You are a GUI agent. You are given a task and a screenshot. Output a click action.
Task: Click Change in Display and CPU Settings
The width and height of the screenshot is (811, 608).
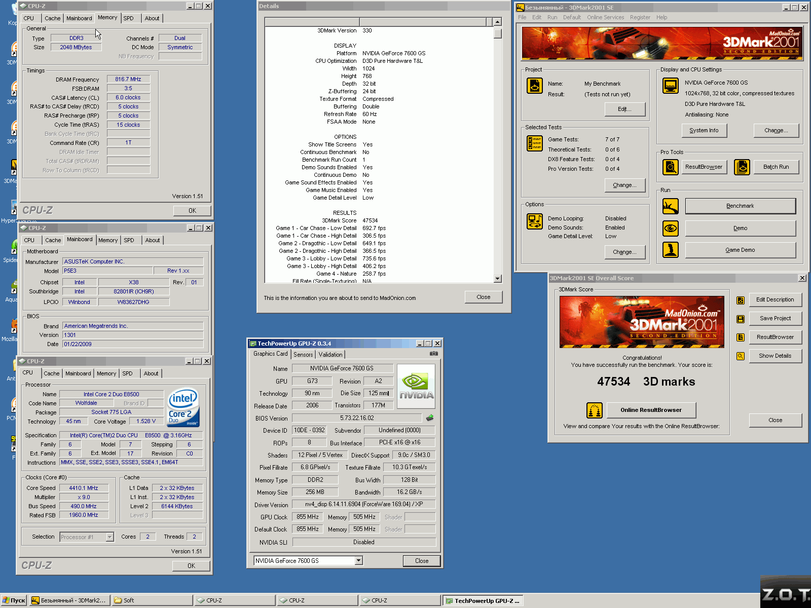[x=776, y=130]
